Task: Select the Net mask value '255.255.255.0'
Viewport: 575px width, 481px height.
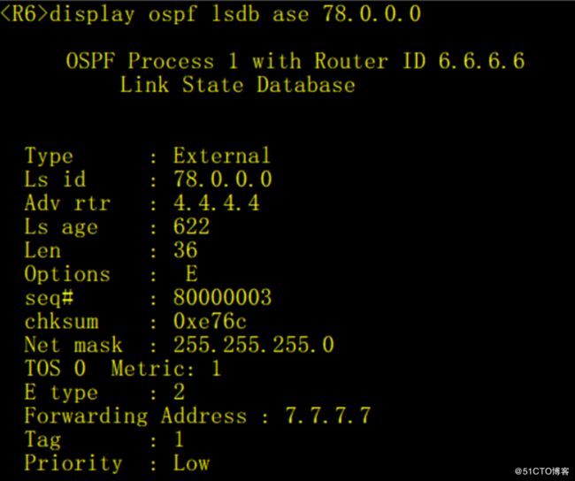Action: click(253, 345)
